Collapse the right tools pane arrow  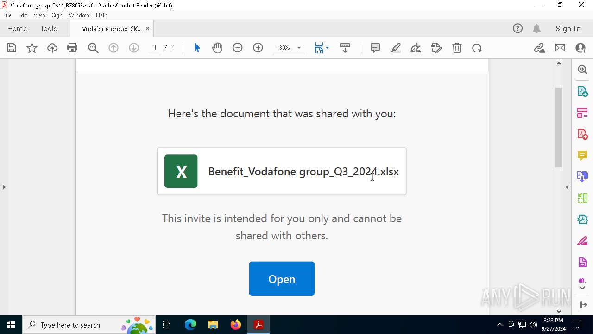[567, 187]
